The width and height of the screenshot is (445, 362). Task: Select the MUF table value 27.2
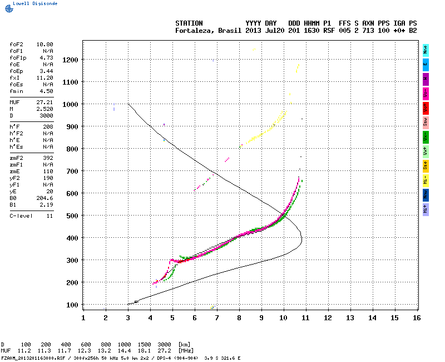[x=164, y=351]
